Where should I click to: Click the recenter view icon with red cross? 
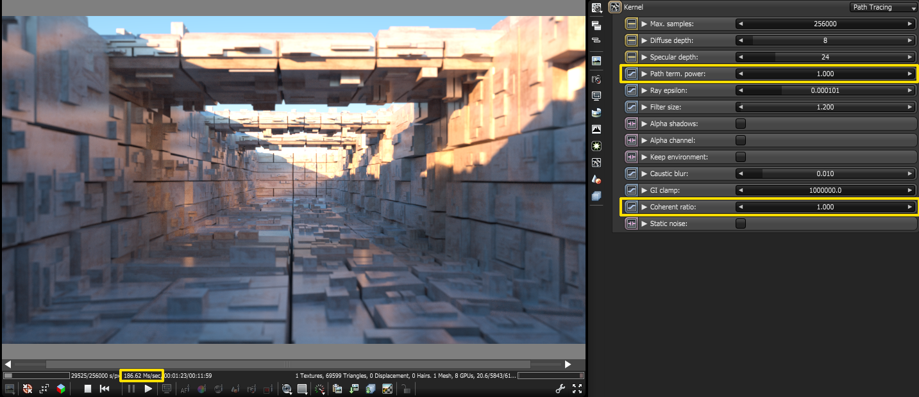pos(28,389)
